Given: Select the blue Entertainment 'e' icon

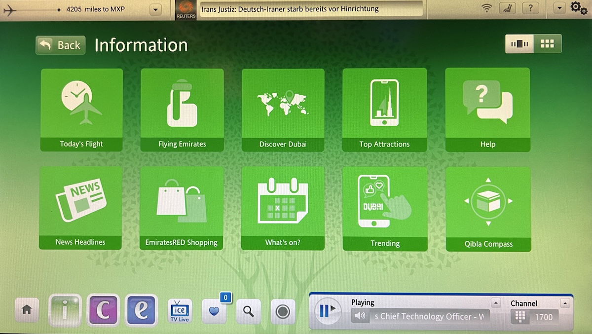Looking at the screenshot, I should (x=141, y=310).
